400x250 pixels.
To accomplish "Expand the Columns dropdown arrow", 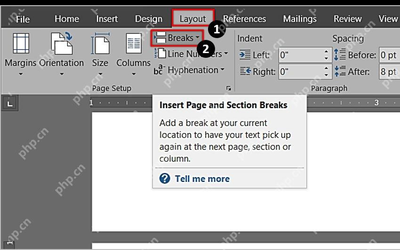I will [x=134, y=74].
